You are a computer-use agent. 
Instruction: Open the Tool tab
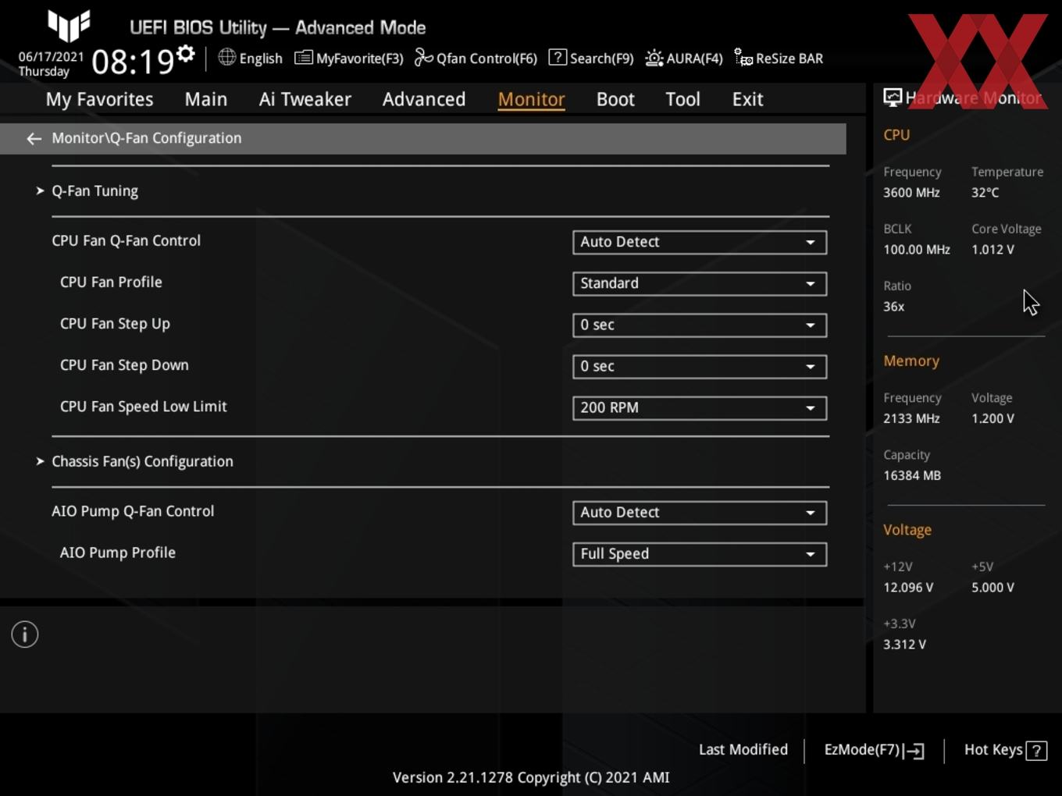click(682, 99)
